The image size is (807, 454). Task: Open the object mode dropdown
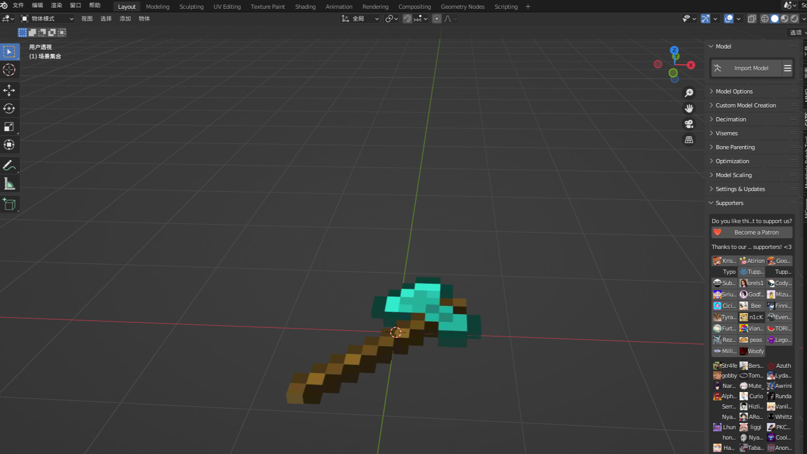click(x=47, y=19)
